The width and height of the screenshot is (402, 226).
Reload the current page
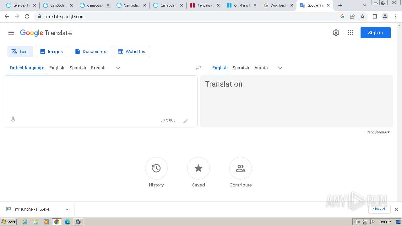(27, 16)
